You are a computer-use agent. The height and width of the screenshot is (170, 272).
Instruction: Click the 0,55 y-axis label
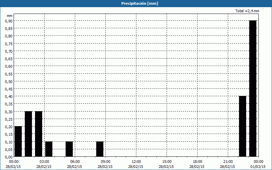click(9, 74)
